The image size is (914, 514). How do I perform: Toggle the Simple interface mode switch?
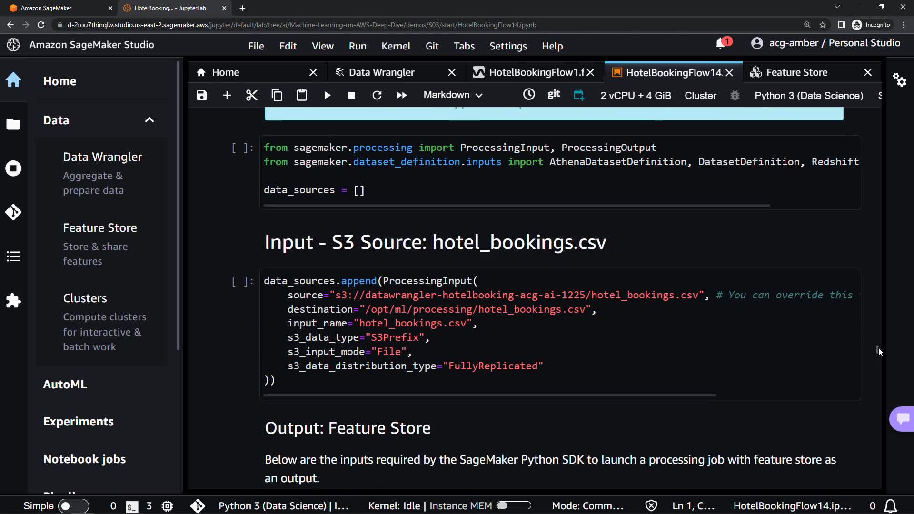point(73,506)
